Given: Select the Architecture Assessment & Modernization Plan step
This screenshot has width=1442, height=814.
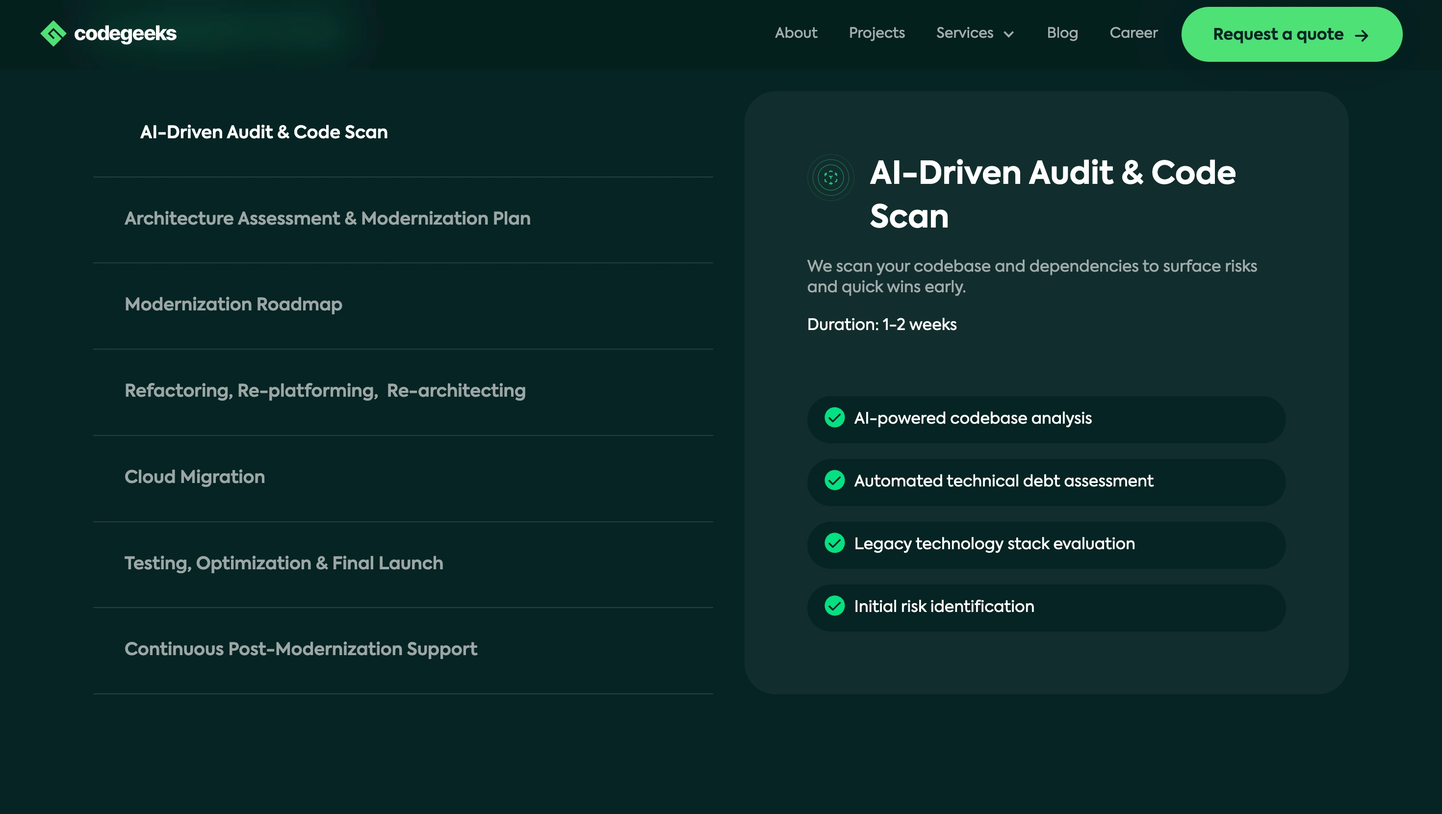Looking at the screenshot, I should [328, 218].
